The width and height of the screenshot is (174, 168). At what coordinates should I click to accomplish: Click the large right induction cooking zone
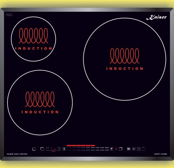pyautogui.click(x=125, y=59)
